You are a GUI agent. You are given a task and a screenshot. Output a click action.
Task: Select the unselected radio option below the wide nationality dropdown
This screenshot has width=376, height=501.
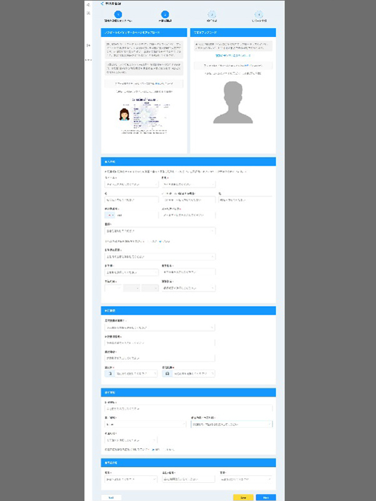pyautogui.click(x=148, y=242)
